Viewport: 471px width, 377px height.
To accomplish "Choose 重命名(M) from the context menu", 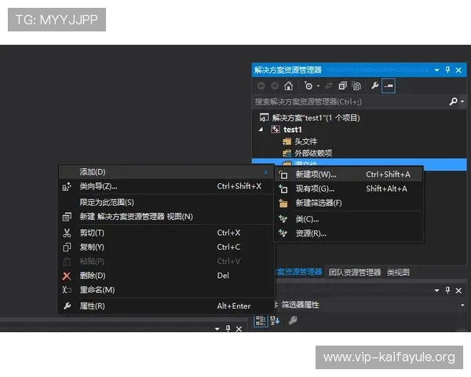I will [x=166, y=290].
